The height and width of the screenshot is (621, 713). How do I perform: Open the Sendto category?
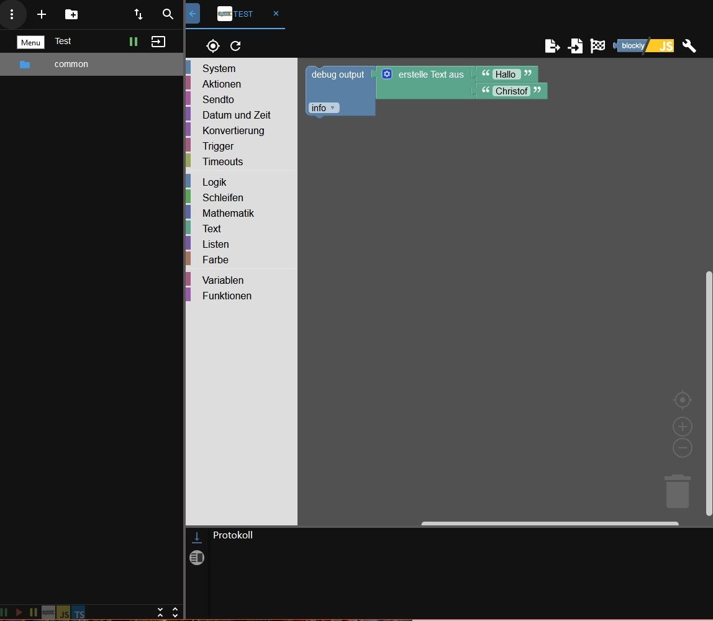point(242,99)
